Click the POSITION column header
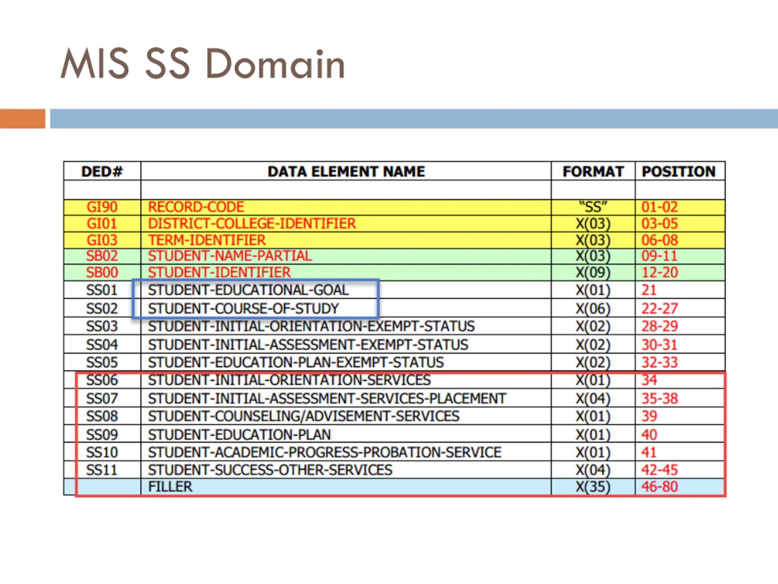 tap(679, 172)
